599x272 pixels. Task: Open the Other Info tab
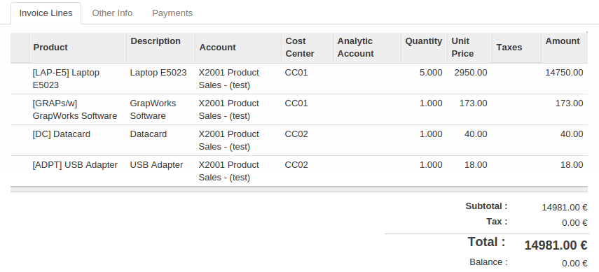(112, 13)
